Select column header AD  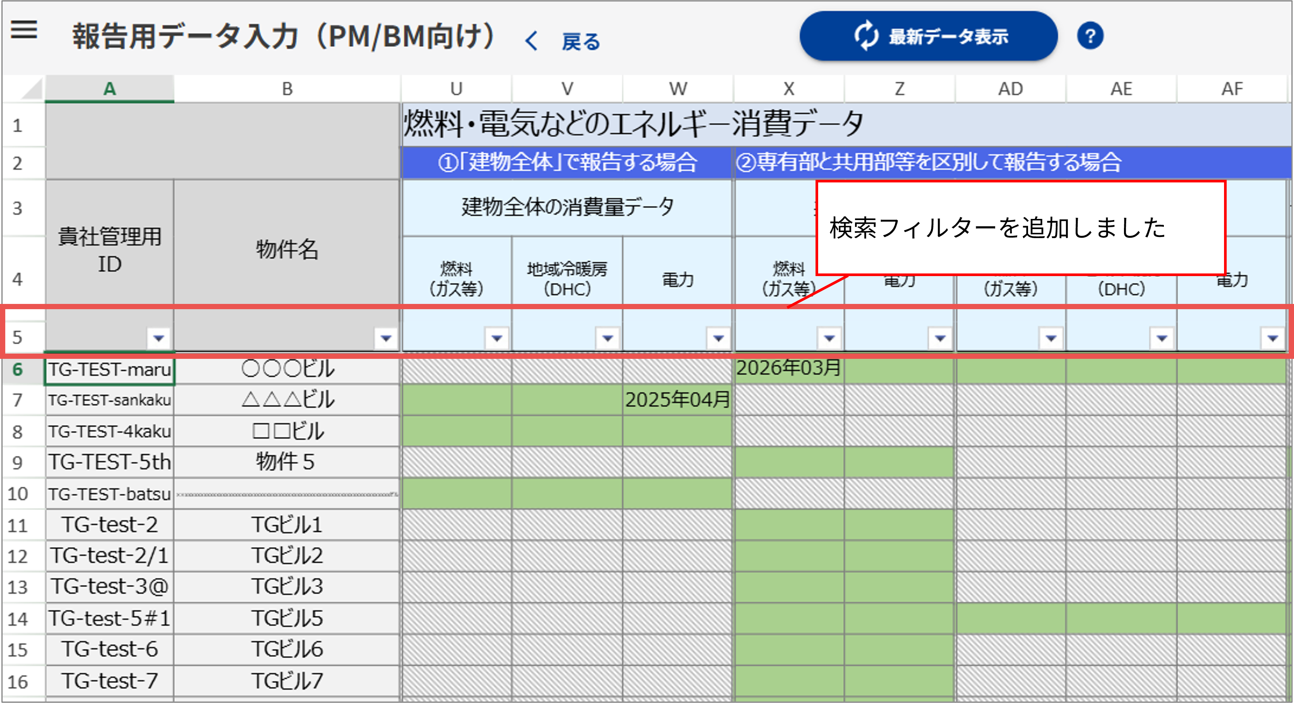[x=1010, y=89]
